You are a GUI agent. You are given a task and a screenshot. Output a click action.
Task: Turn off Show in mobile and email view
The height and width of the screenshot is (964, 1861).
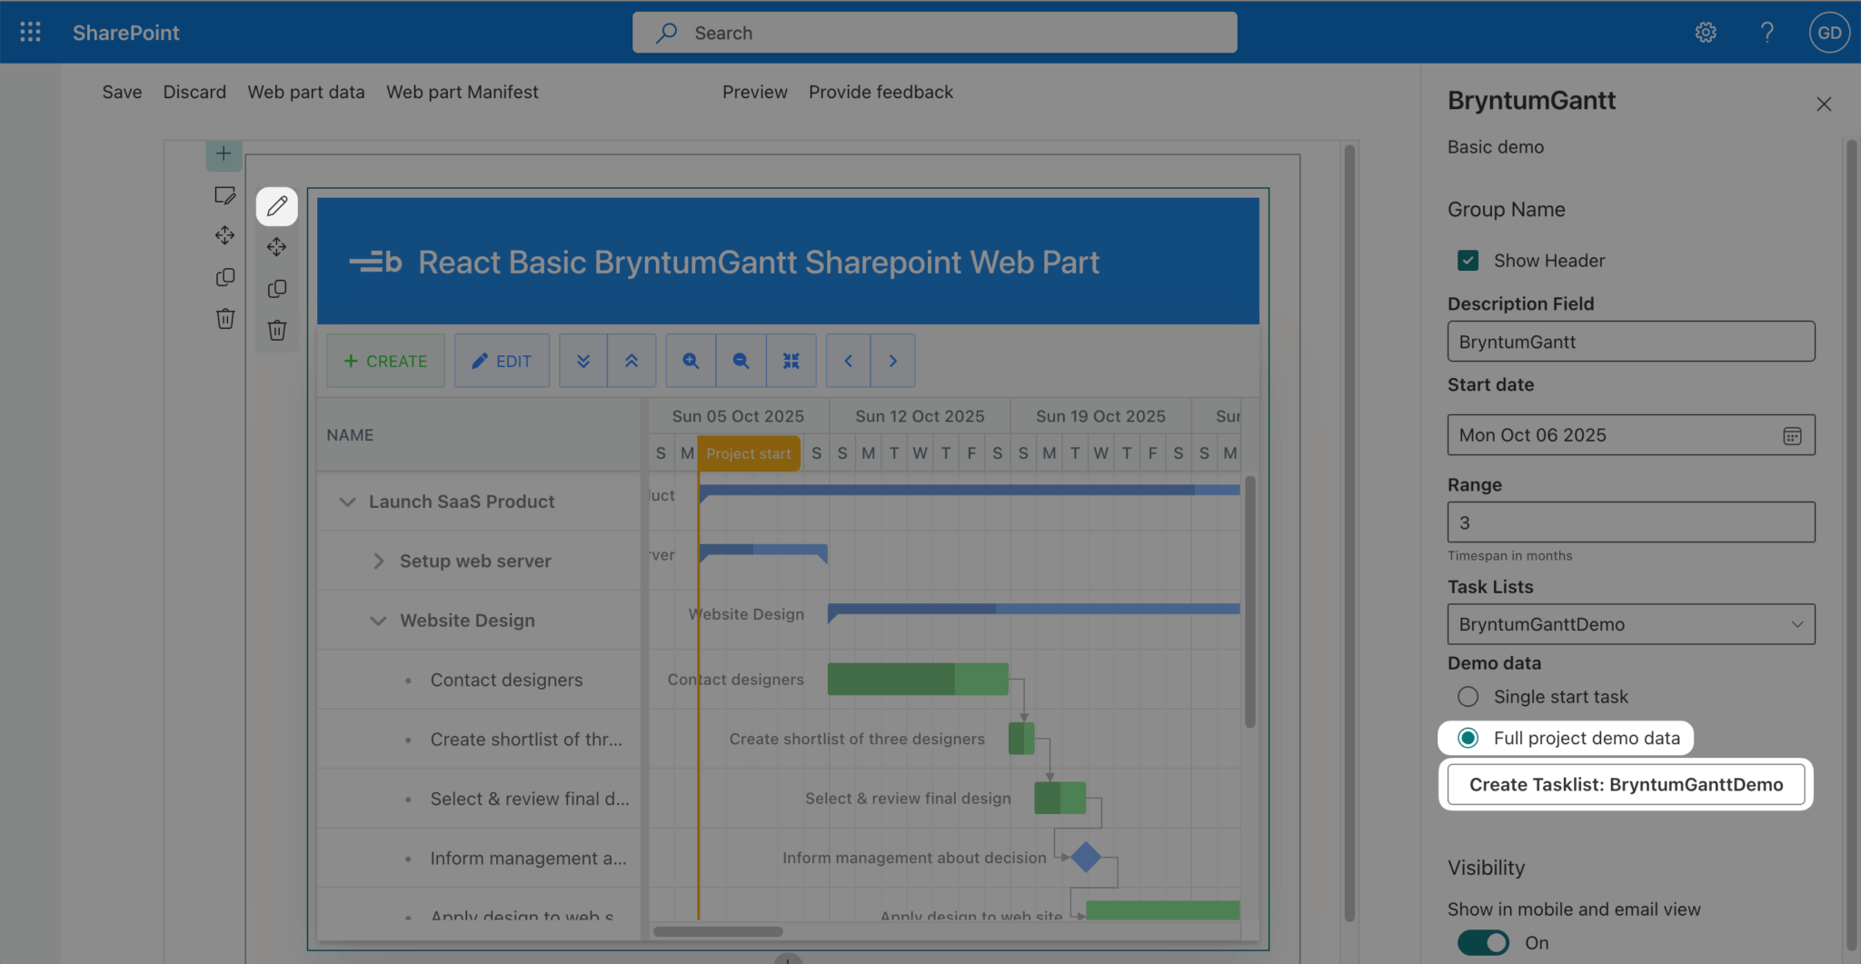(x=1483, y=942)
